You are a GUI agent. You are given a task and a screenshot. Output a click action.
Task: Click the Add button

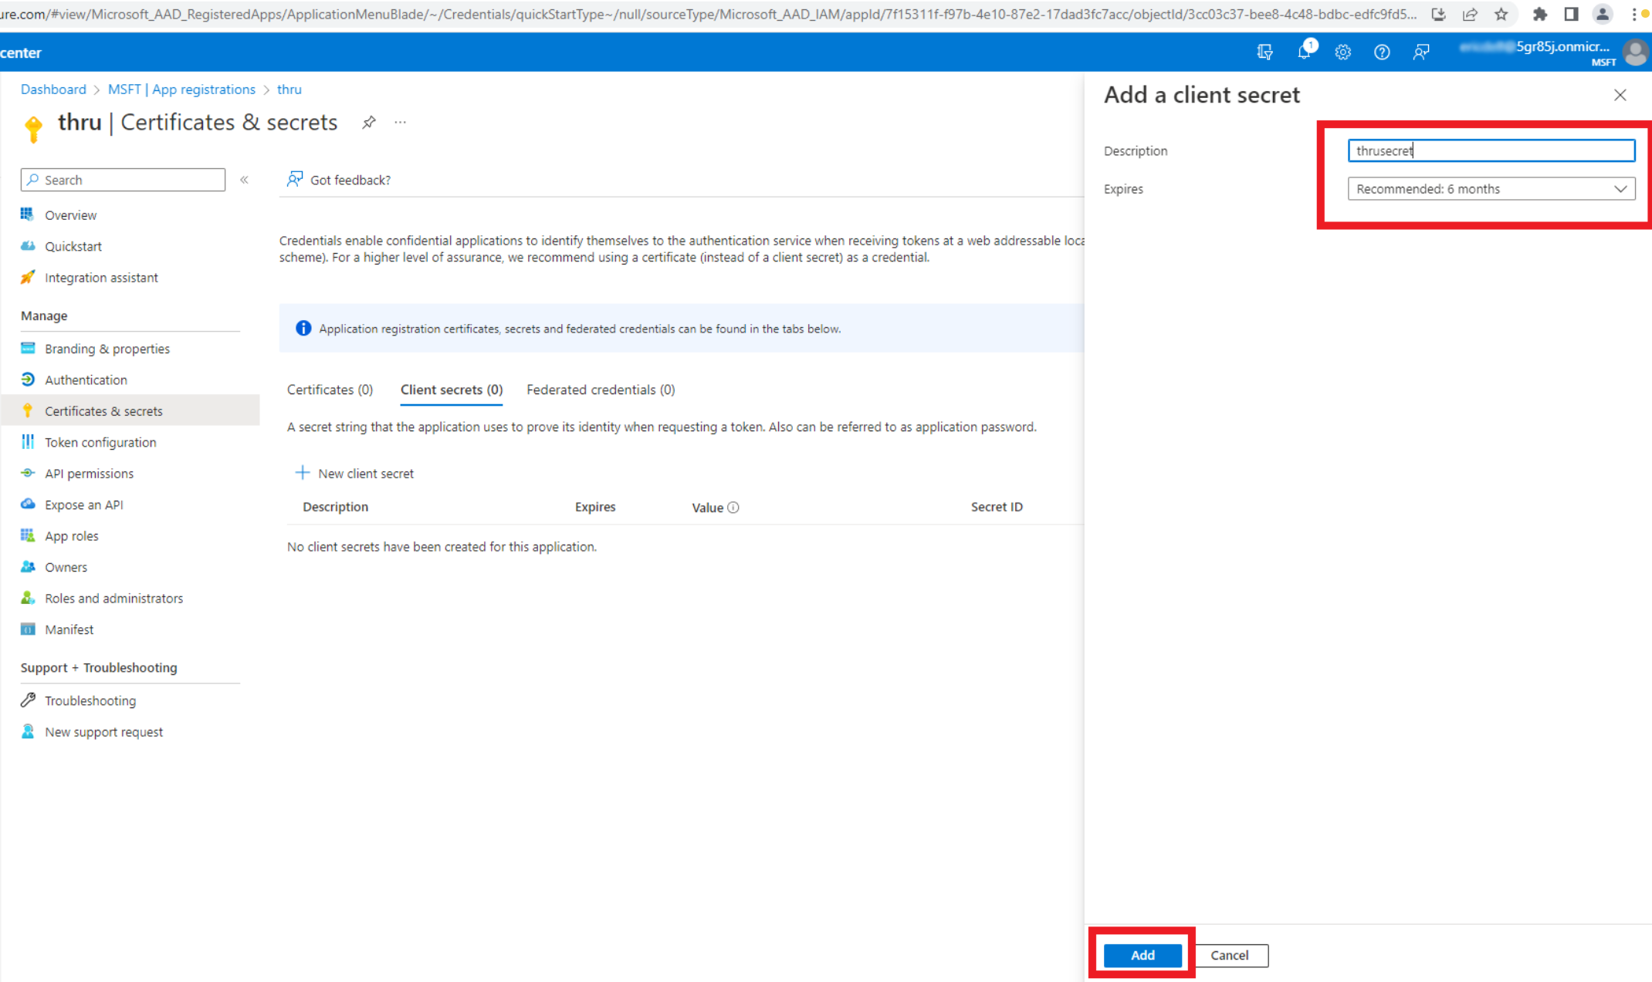coord(1143,955)
